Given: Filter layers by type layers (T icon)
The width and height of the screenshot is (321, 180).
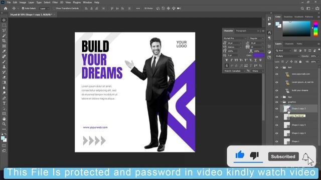Looking at the screenshot, I should click(x=305, y=50).
